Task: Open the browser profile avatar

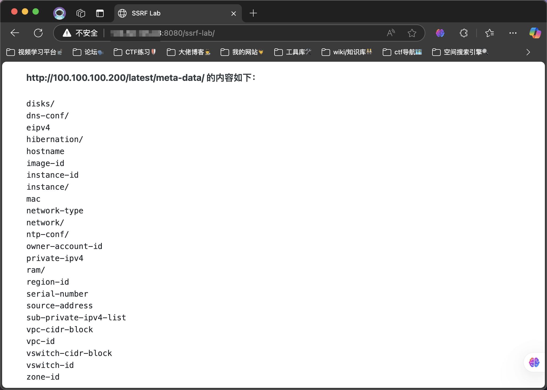Action: click(x=60, y=13)
